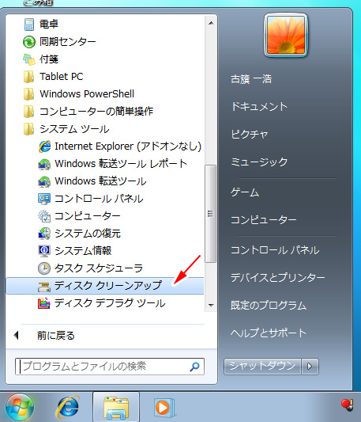361x422 pixels.
Task: Open デバイスとプリンター link
Action: [x=278, y=277]
